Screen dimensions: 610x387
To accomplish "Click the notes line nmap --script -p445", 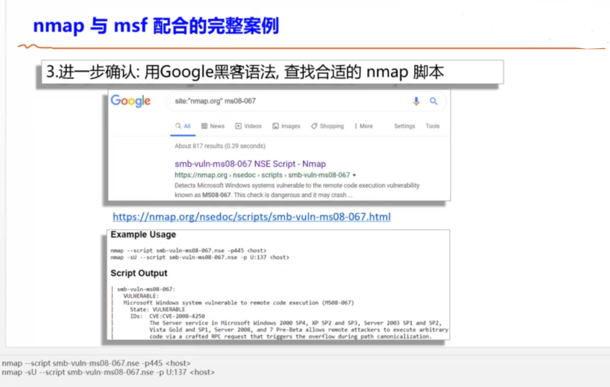I will (96, 363).
